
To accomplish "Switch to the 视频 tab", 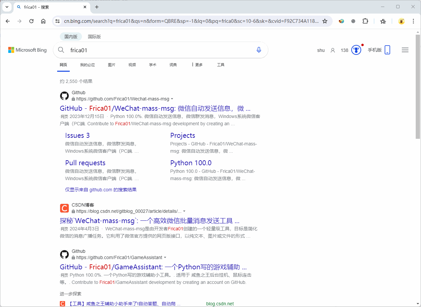I will (132, 65).
